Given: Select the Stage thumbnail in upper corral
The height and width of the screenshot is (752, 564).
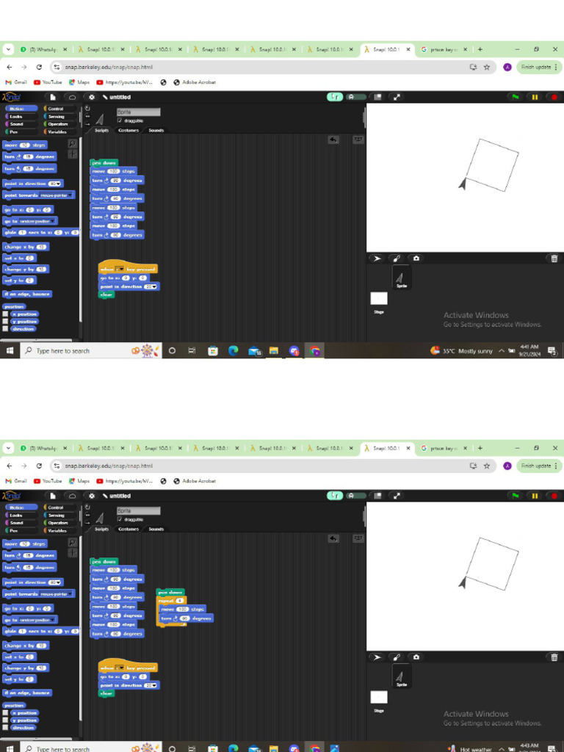Looking at the screenshot, I should coord(379,298).
